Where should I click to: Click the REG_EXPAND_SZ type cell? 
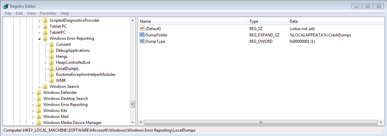264,35
